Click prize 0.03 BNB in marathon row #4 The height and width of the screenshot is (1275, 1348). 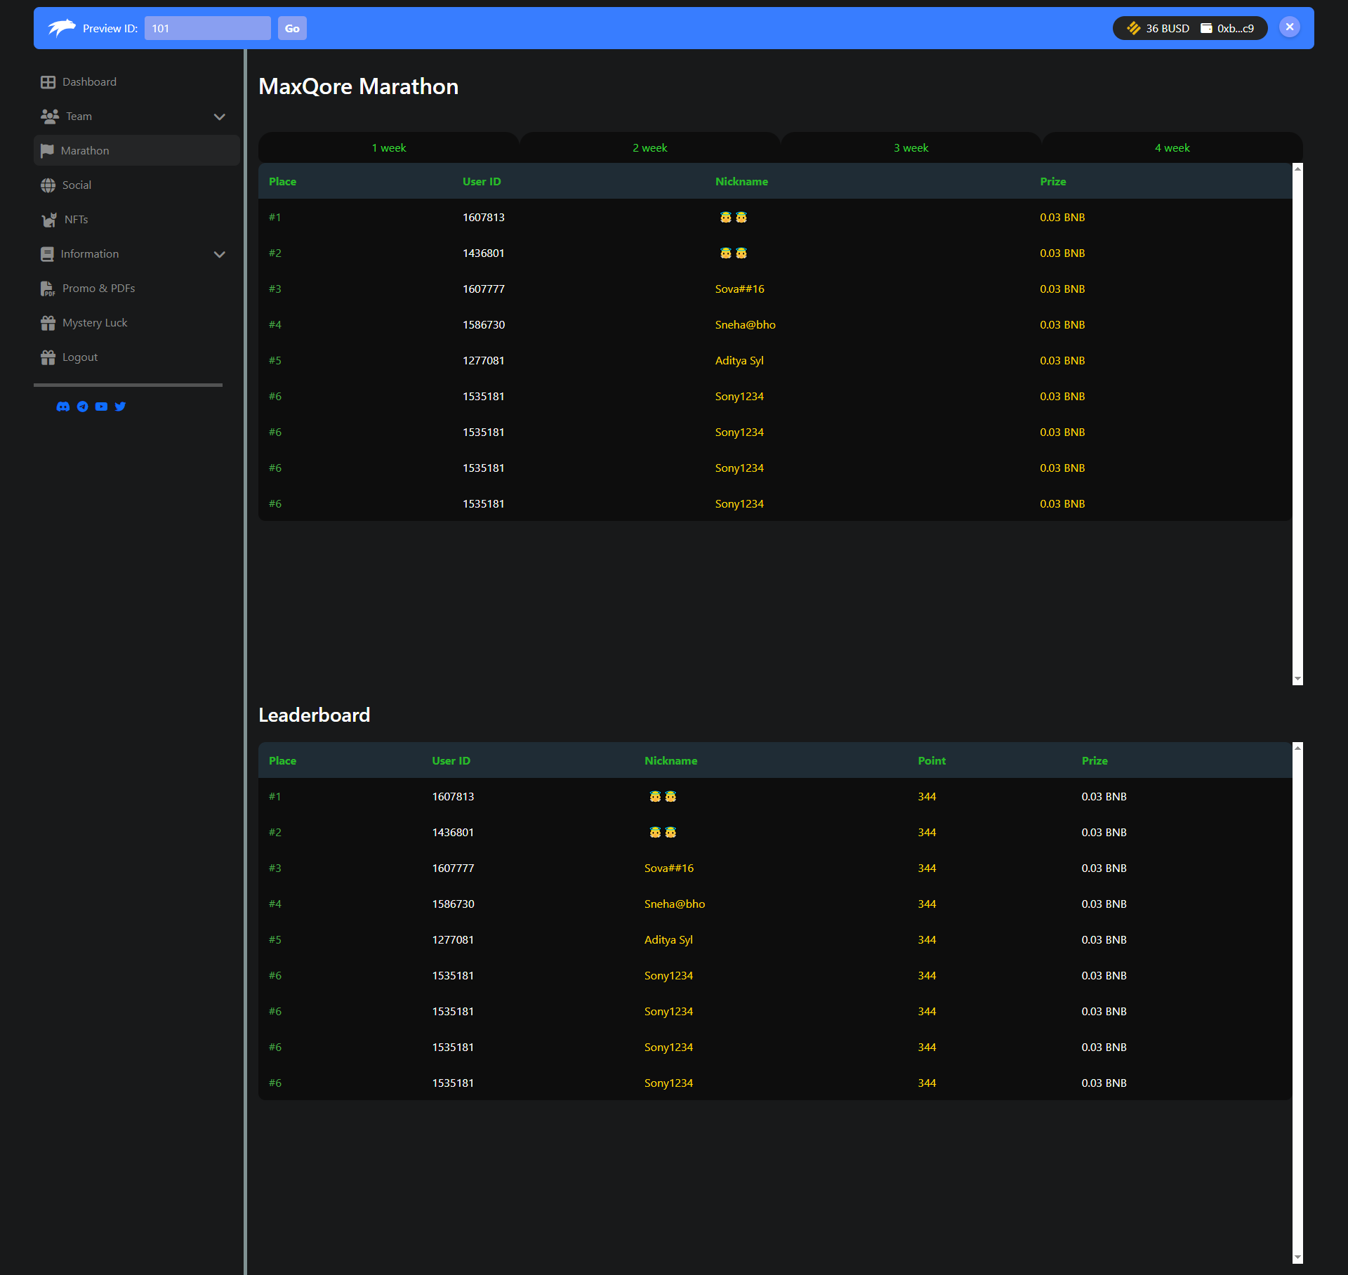pos(1062,325)
